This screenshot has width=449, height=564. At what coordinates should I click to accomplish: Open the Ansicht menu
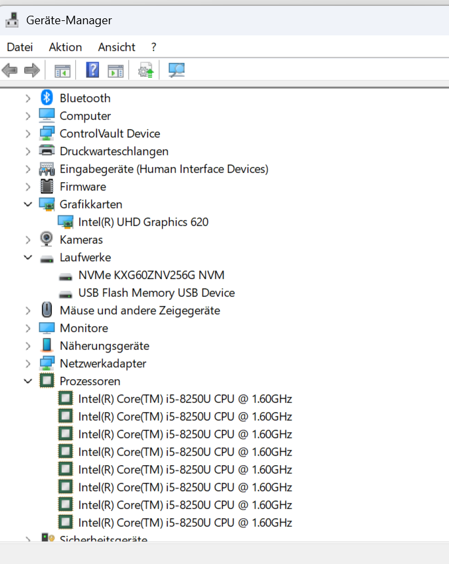coord(117,47)
